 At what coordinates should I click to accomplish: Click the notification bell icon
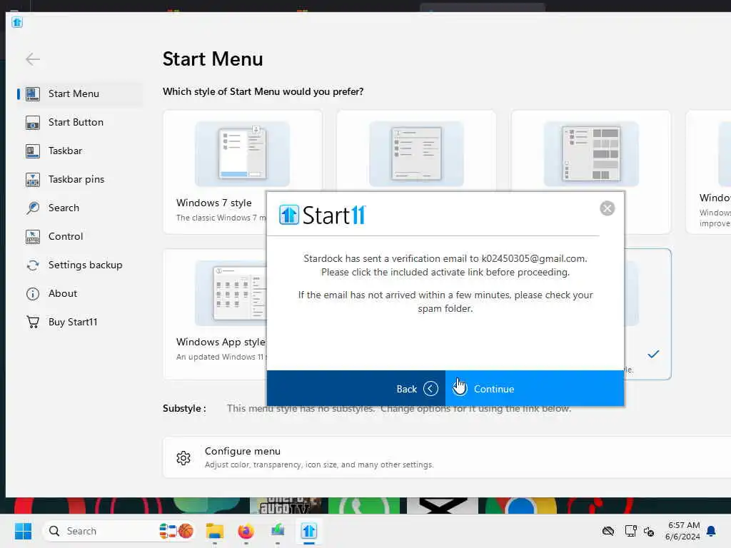tap(712, 531)
